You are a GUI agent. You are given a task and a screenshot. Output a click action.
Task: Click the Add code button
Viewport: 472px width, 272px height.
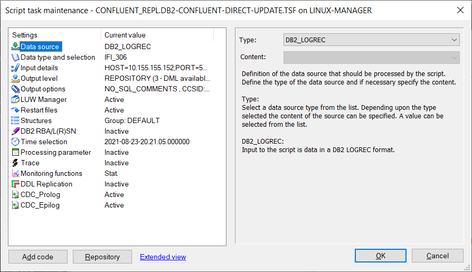[x=38, y=257]
